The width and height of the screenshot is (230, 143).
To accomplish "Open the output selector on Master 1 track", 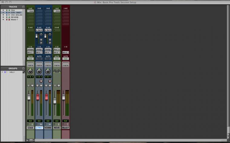I will pyautogui.click(x=66, y=52).
